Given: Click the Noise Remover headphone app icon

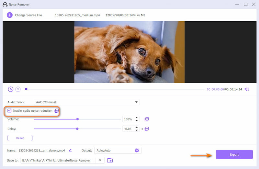Looking at the screenshot, I should [x=5, y=5].
